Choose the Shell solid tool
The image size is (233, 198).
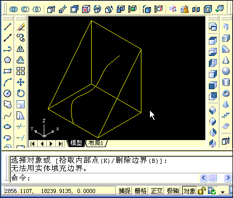pyautogui.click(x=208, y=9)
